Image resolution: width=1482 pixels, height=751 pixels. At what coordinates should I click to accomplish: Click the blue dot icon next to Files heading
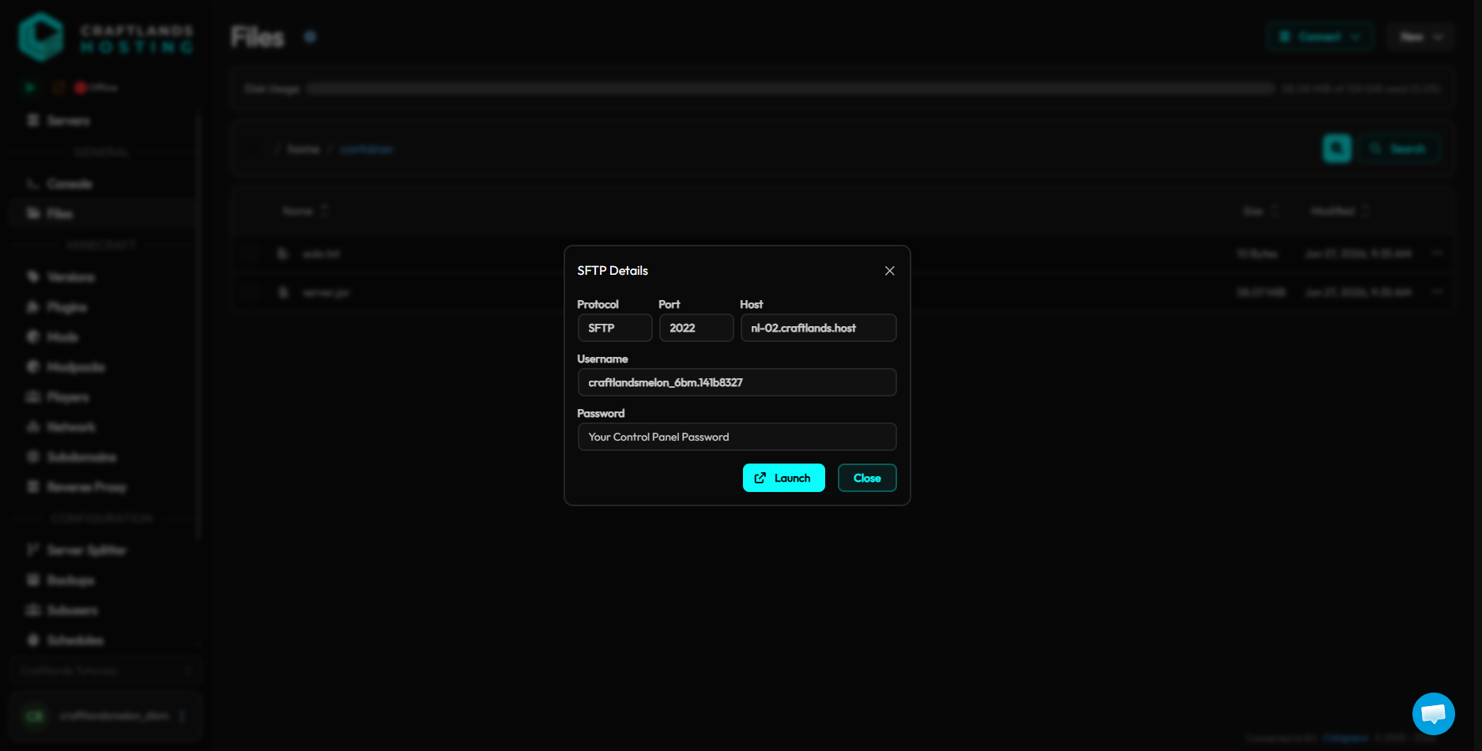pyautogui.click(x=310, y=36)
